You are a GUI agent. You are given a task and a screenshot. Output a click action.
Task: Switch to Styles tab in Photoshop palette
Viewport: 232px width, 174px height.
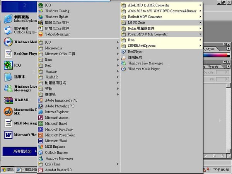210,49
